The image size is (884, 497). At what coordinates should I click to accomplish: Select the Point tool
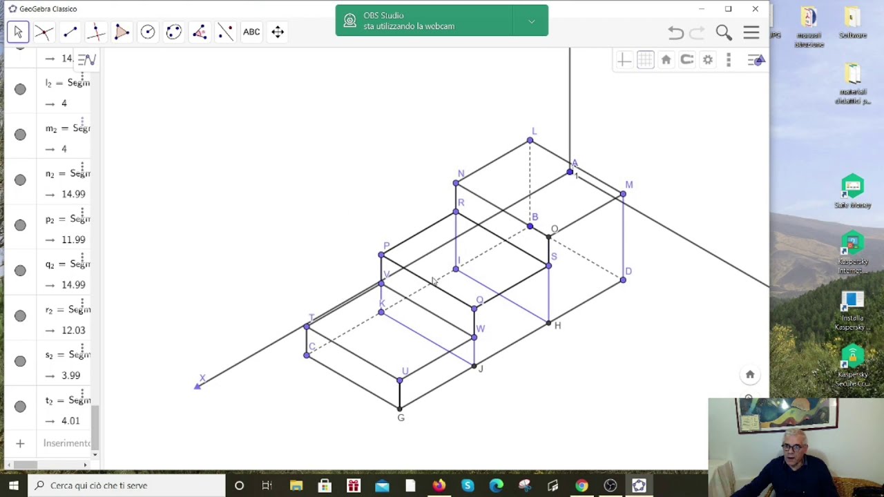[44, 32]
